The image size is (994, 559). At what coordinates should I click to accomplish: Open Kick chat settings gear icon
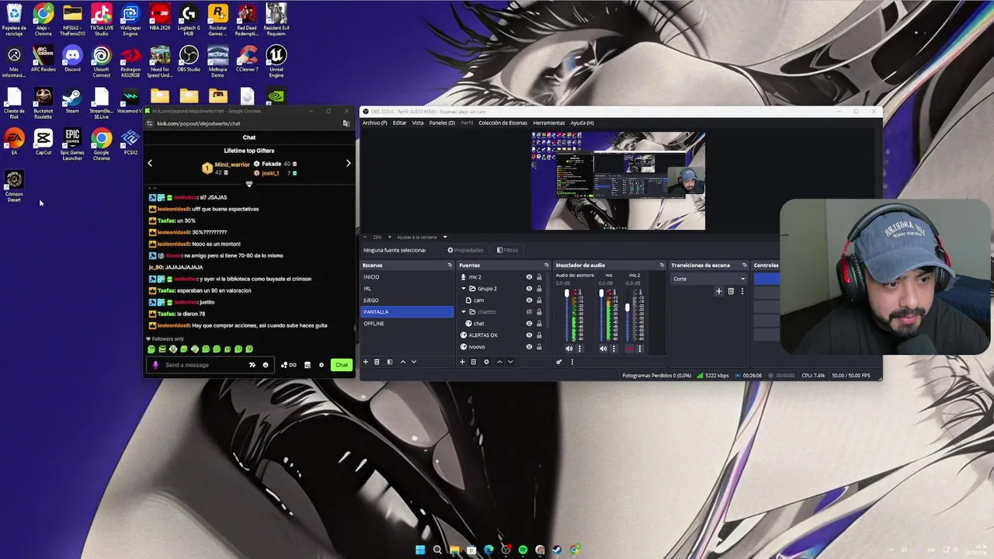click(321, 365)
